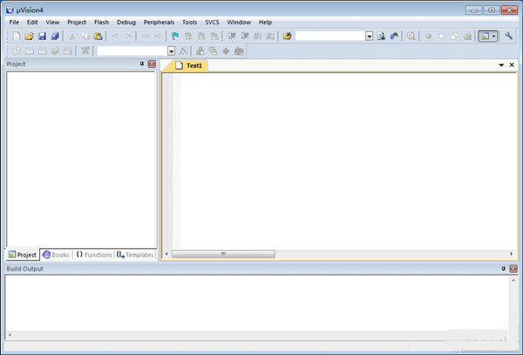The width and height of the screenshot is (523, 355).
Task: Pin the Project panel with the pushpin
Action: click(142, 64)
